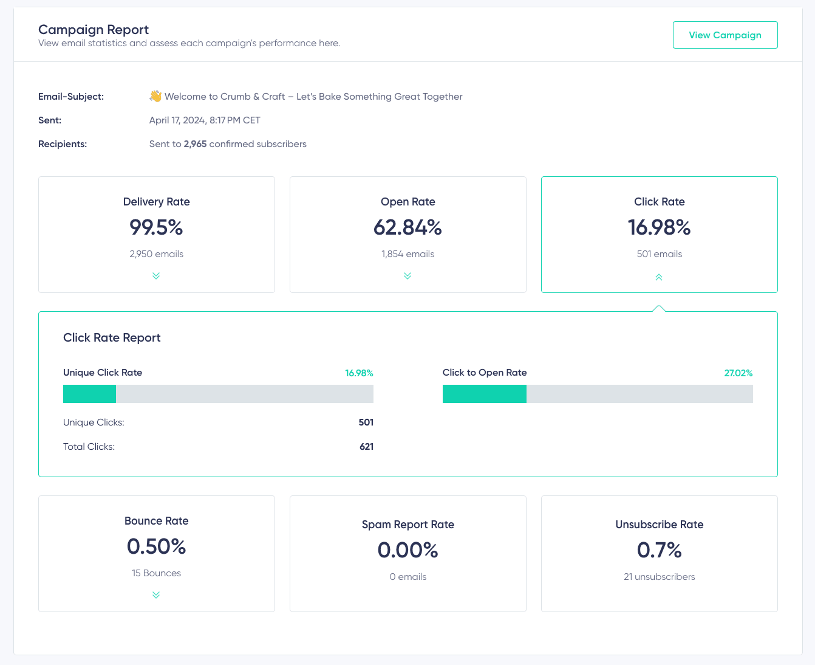Click the teal 16.98% percentage label
The width and height of the screenshot is (815, 665).
click(359, 373)
